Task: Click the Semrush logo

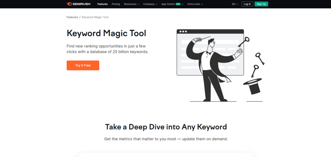Action: 80,4
